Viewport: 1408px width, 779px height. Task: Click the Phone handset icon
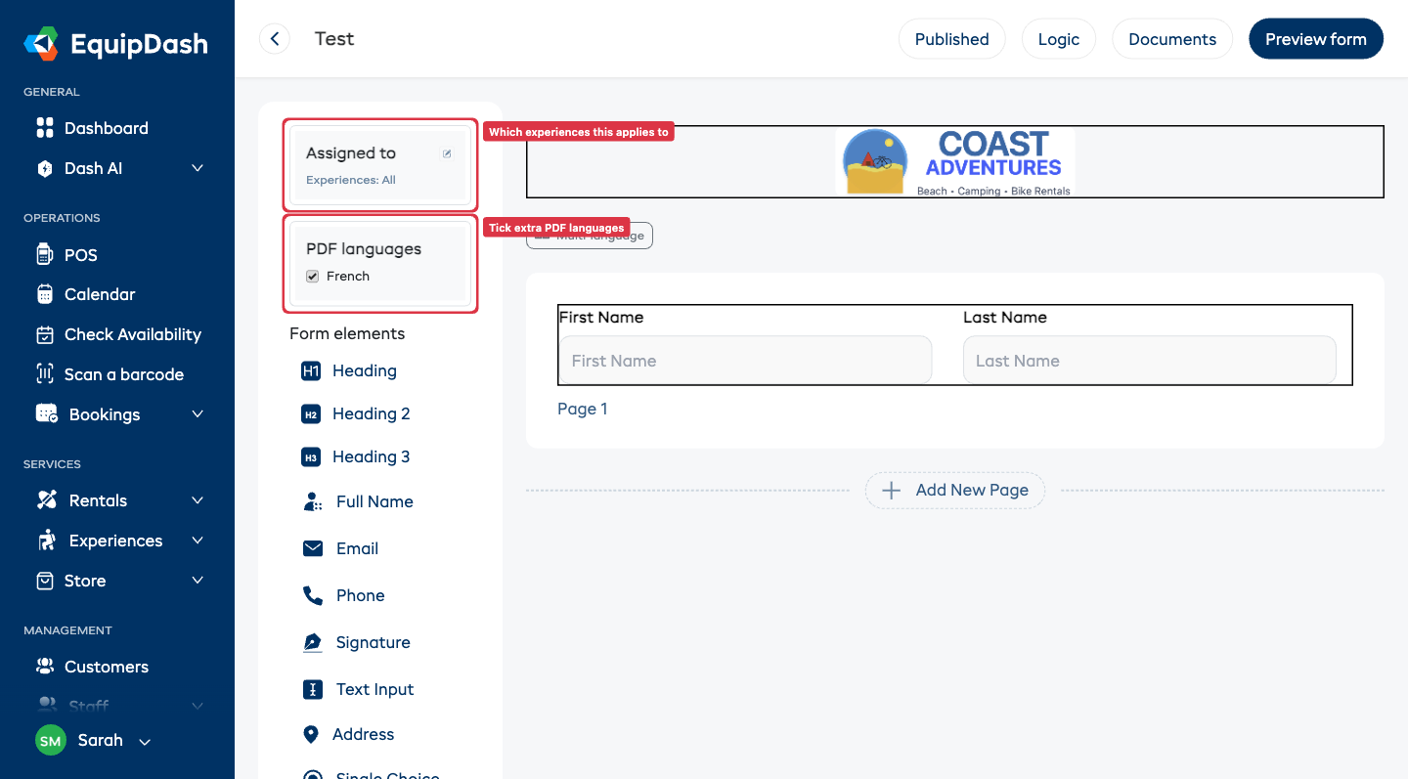click(x=313, y=595)
